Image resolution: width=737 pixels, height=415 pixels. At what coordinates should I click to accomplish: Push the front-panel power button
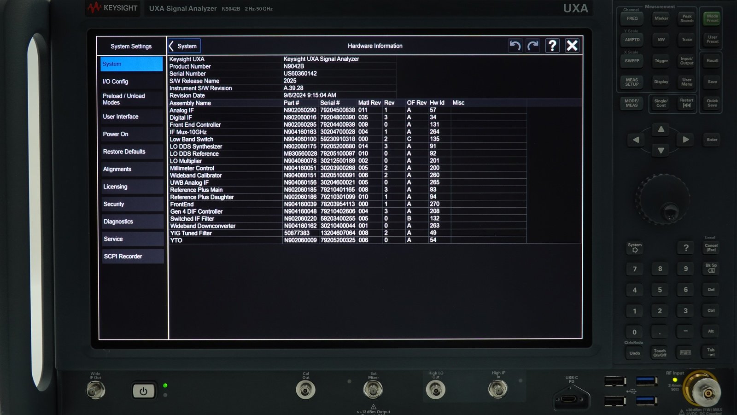pos(143,391)
